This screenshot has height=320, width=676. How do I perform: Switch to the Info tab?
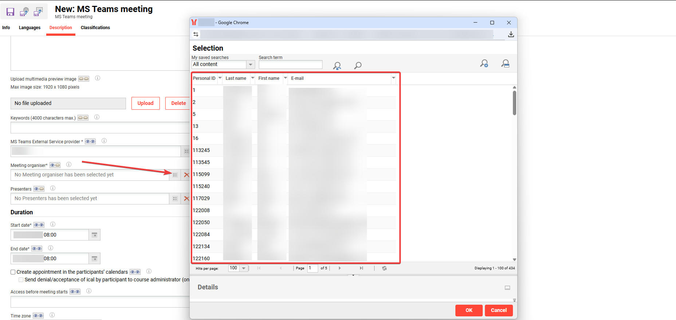tap(6, 28)
